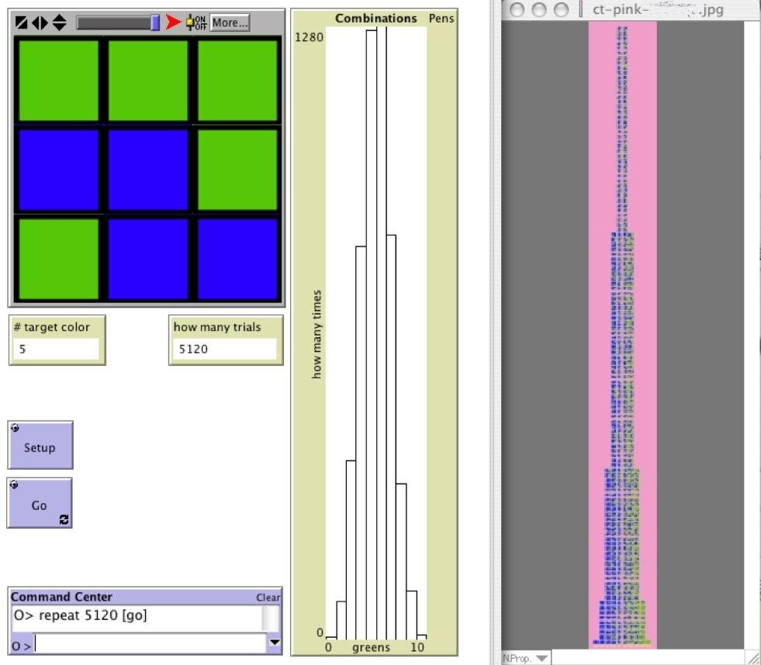Click the # target color input field
761x665 pixels.
click(56, 350)
